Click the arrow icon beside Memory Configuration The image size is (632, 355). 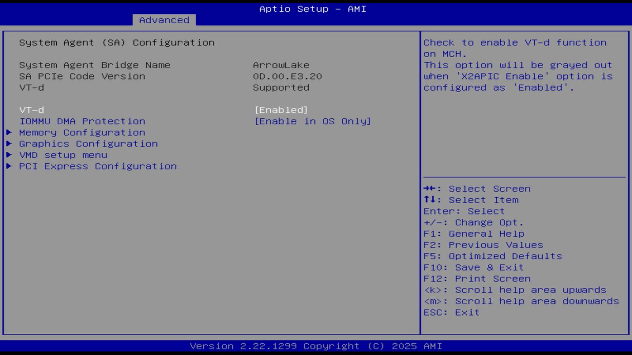point(9,132)
